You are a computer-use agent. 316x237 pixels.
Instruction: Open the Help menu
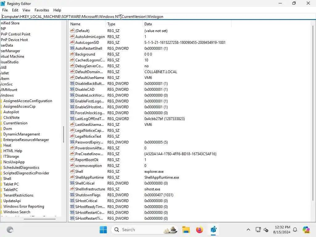point(57,10)
